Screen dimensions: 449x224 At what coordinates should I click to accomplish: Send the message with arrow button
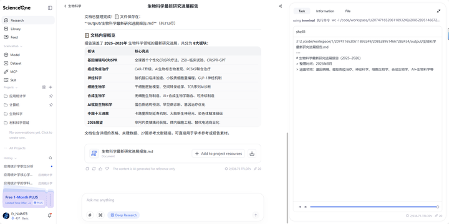(x=256, y=215)
